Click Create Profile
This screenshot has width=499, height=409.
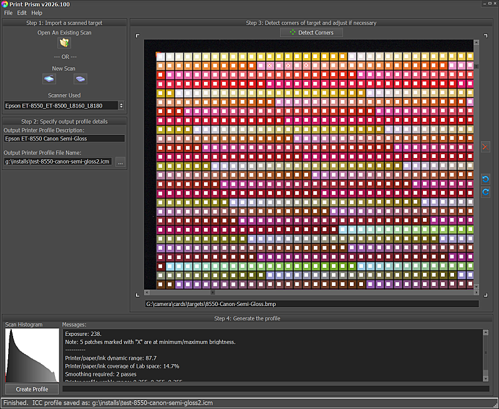31,388
